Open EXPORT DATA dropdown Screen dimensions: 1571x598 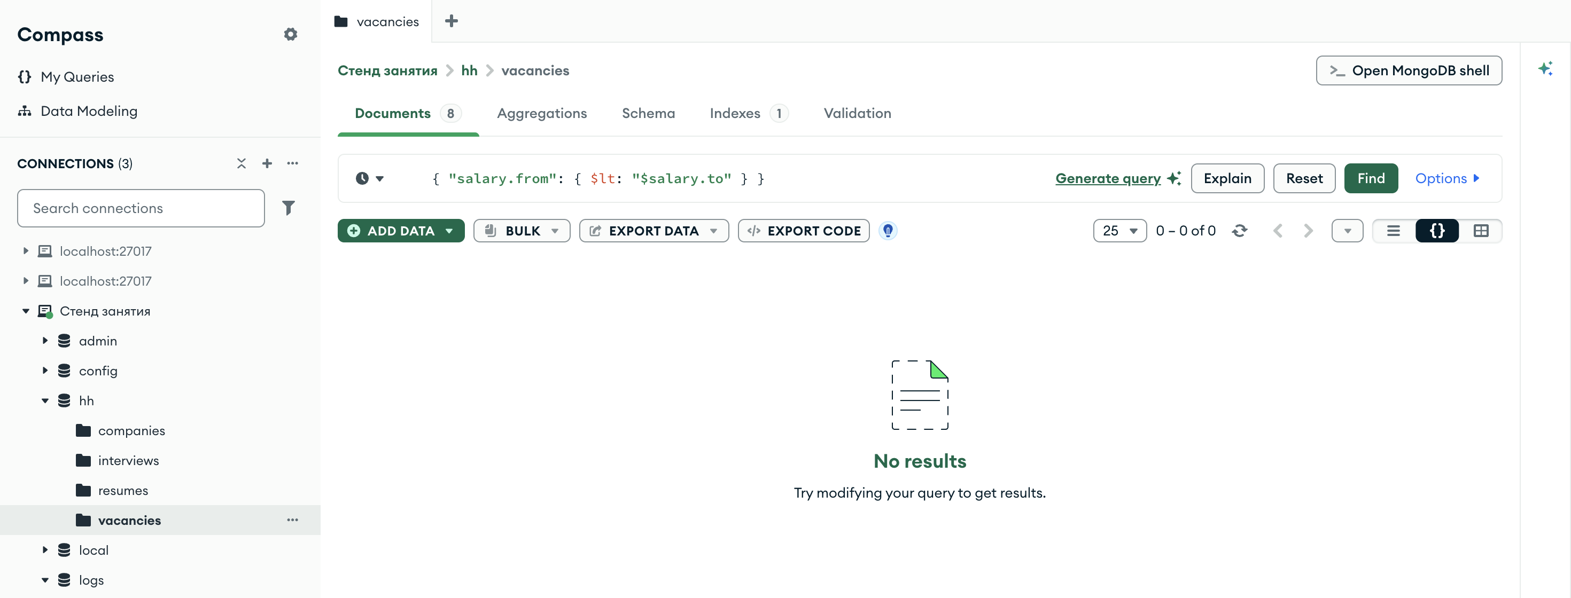[654, 231]
